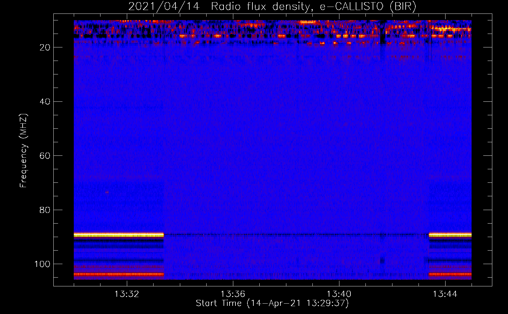Screen dimensions: 508x314
Task: Click the 13:40 time tick label
Action: point(339,294)
